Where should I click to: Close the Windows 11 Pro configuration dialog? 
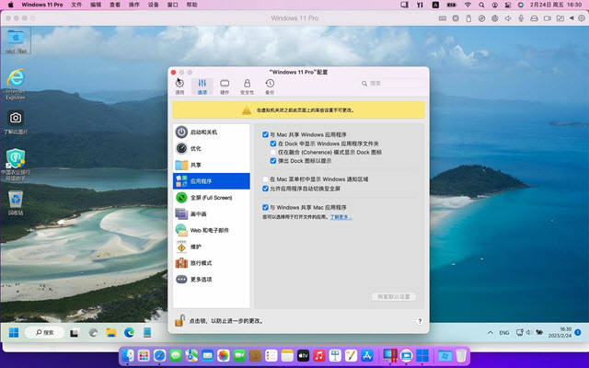point(173,72)
